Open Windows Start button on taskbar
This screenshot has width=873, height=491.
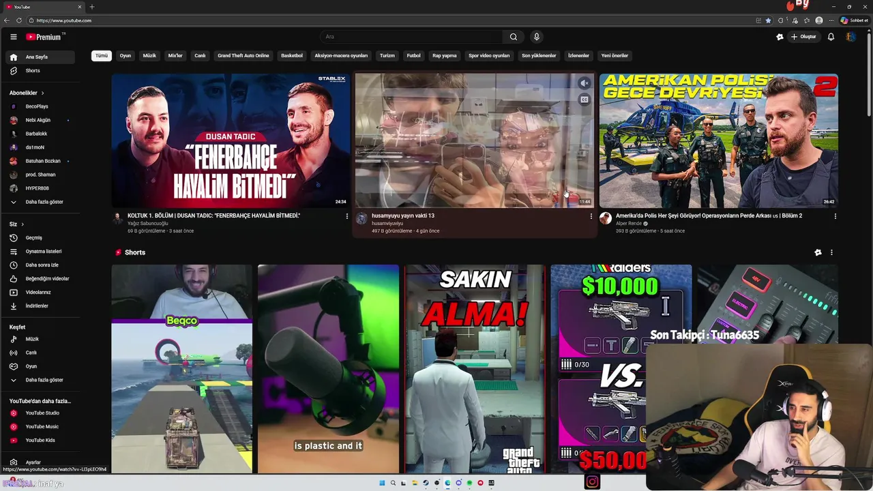pos(382,483)
